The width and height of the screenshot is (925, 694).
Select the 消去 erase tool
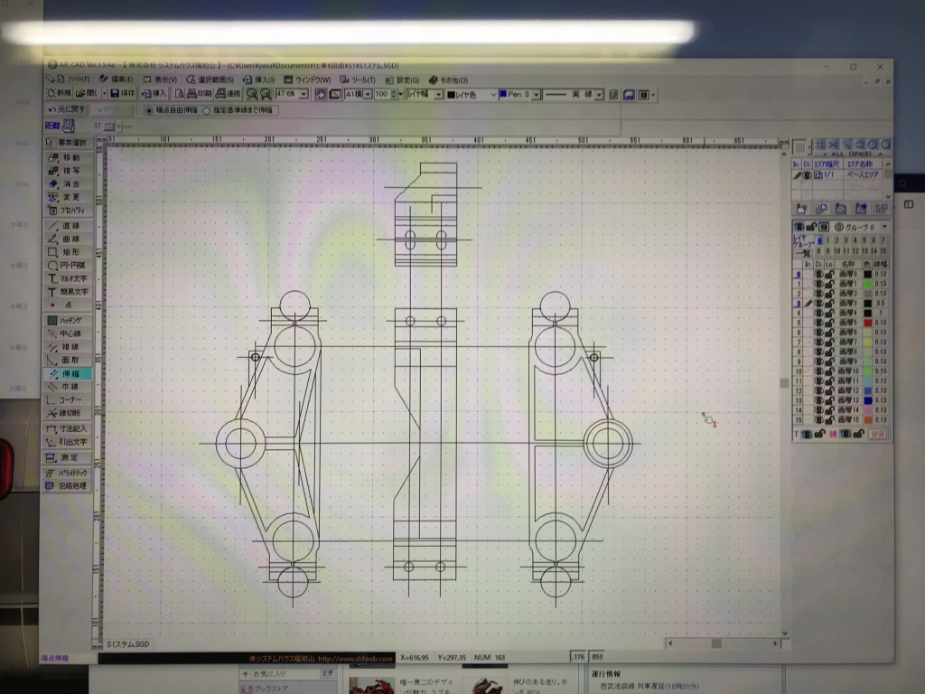[x=69, y=183]
